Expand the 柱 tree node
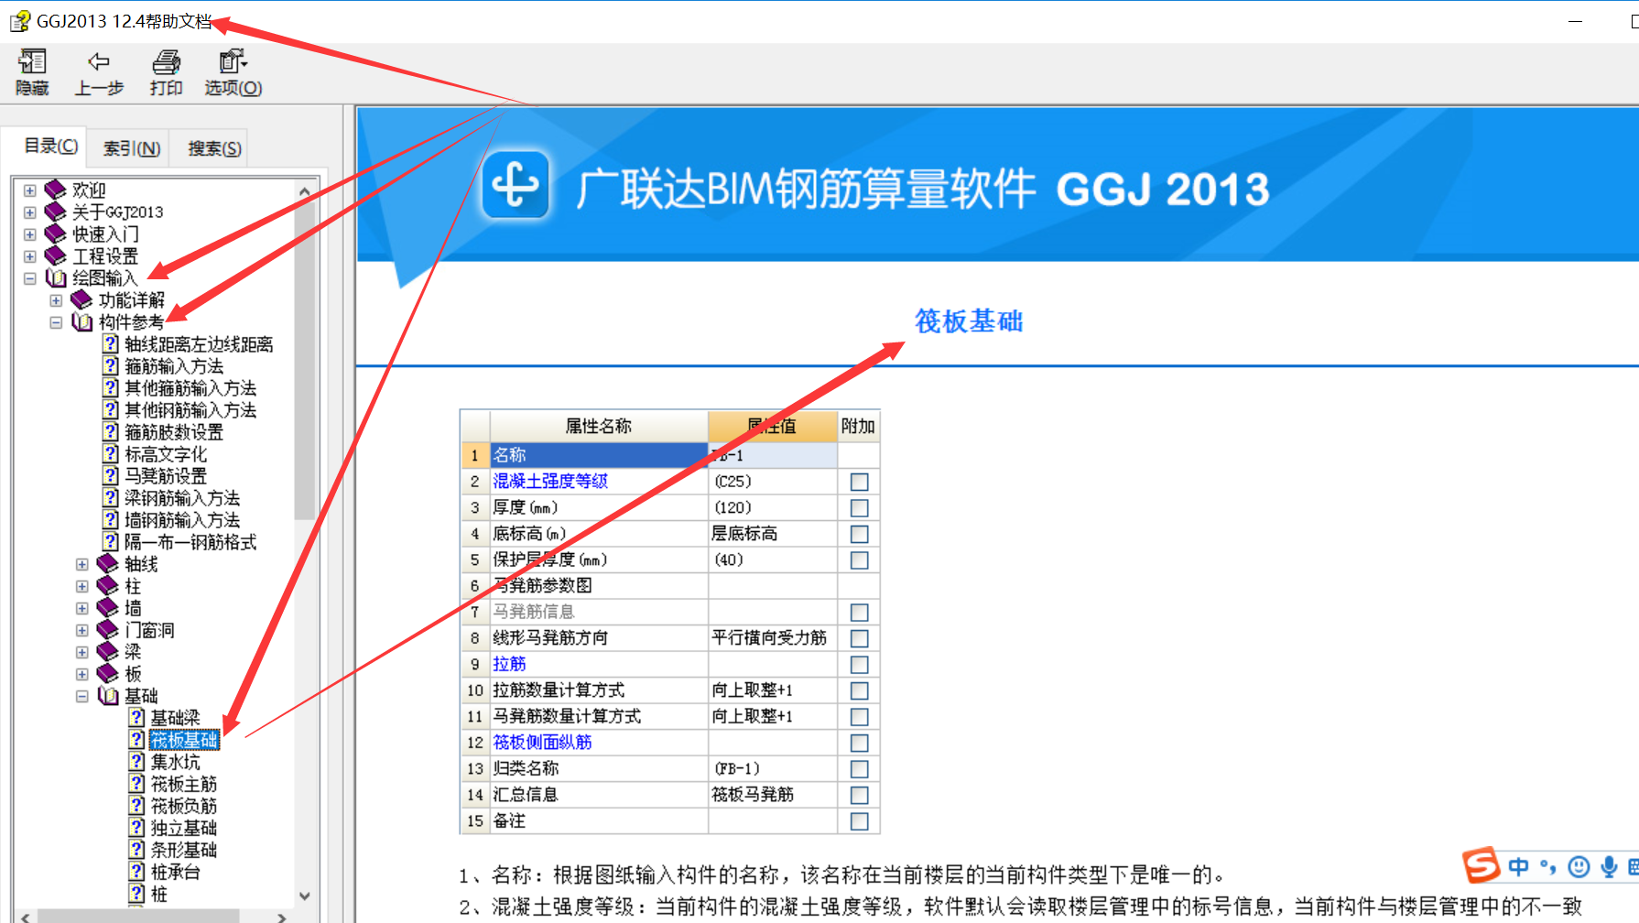The image size is (1639, 923). [x=82, y=586]
